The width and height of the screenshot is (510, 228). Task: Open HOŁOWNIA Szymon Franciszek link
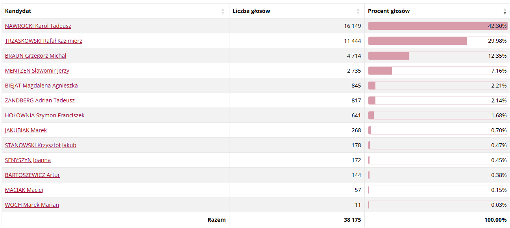point(45,115)
